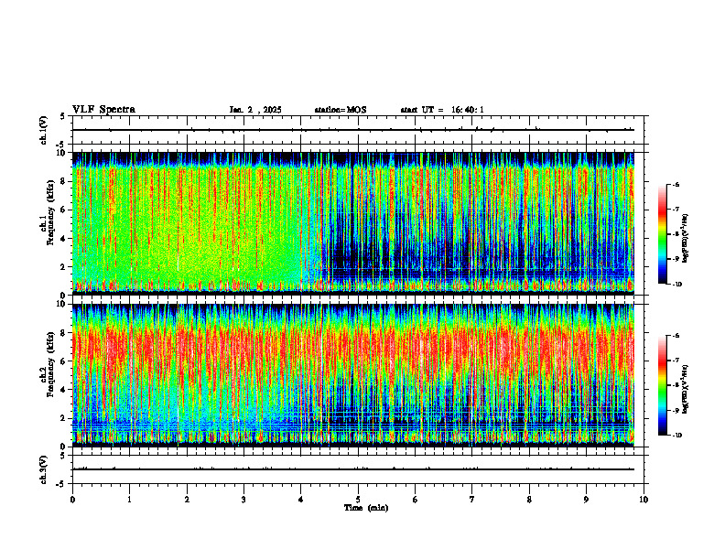725x560 pixels.
Task: Click time axis tick label "5"
Action: pos(358,500)
